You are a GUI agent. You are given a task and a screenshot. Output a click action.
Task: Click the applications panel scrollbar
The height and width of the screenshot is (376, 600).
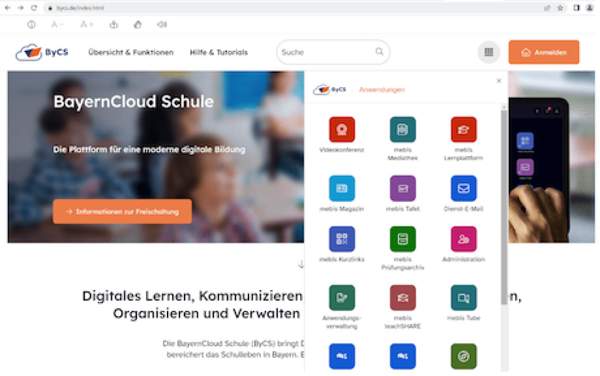click(x=503, y=205)
